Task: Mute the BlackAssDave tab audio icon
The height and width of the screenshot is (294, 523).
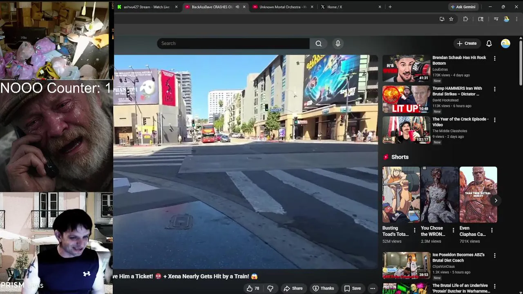Action: tap(237, 7)
